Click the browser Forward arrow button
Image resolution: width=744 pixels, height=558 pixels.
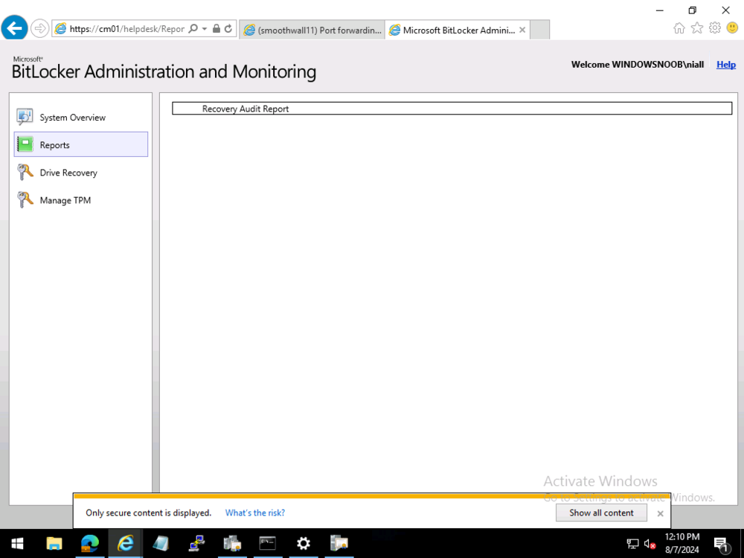coord(40,28)
